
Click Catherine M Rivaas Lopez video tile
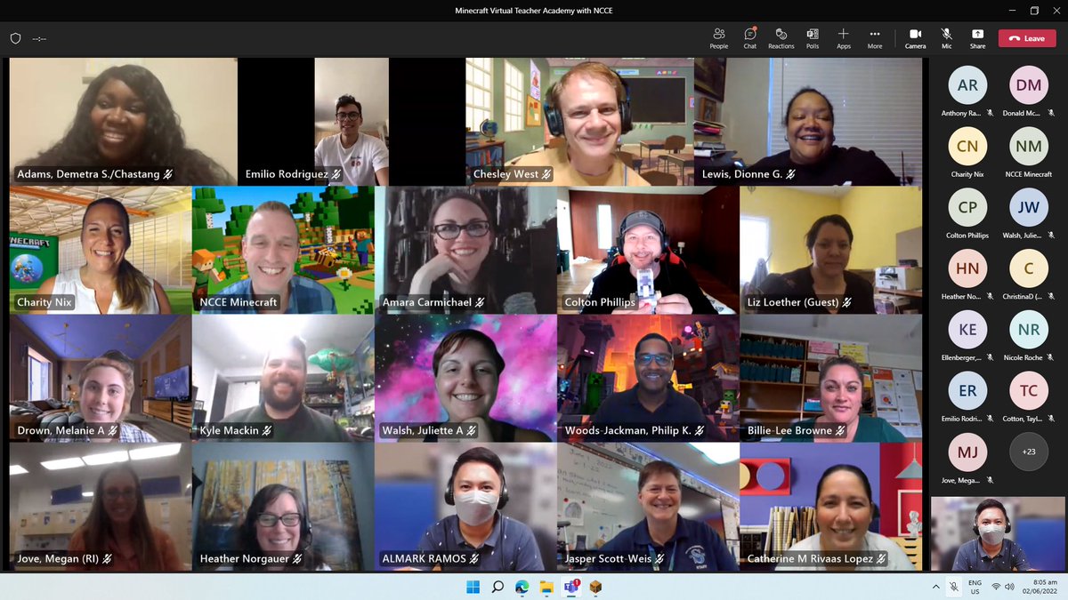pyautogui.click(x=831, y=507)
